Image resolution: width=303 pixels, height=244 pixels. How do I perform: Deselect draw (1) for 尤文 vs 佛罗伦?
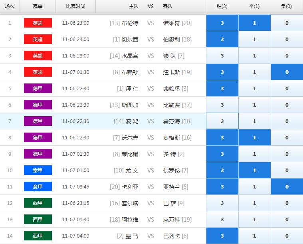(x=255, y=171)
